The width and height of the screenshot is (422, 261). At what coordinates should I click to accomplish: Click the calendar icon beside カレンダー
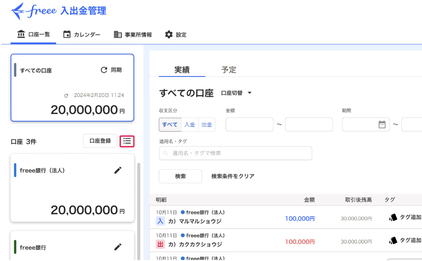coord(67,34)
